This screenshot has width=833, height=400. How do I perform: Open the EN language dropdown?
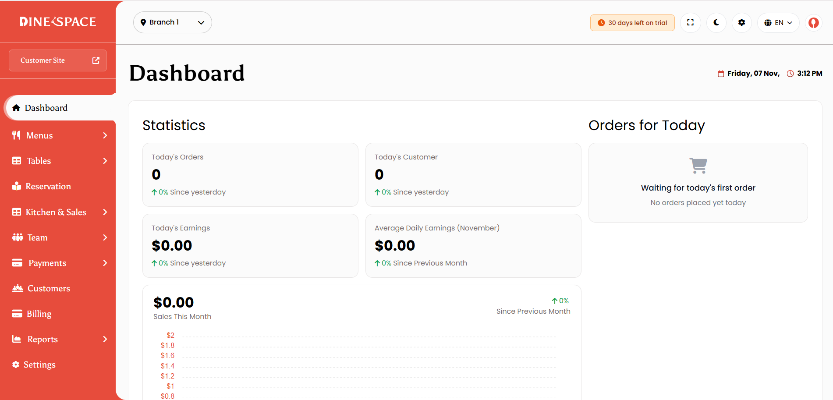pos(778,23)
